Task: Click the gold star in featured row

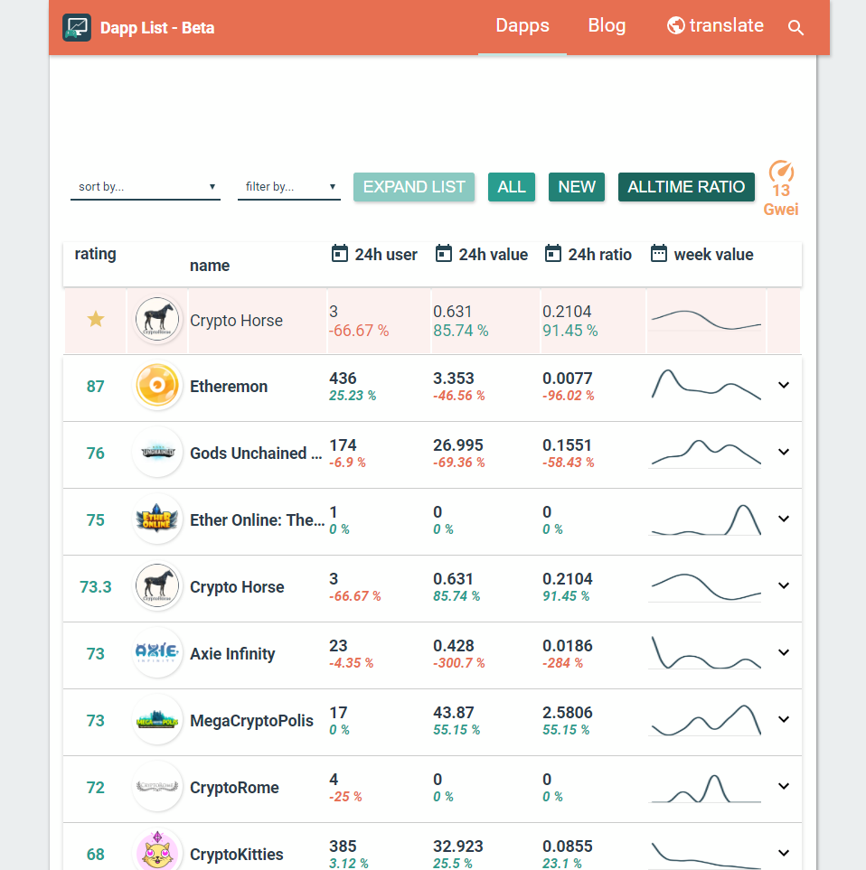Action: point(96,320)
